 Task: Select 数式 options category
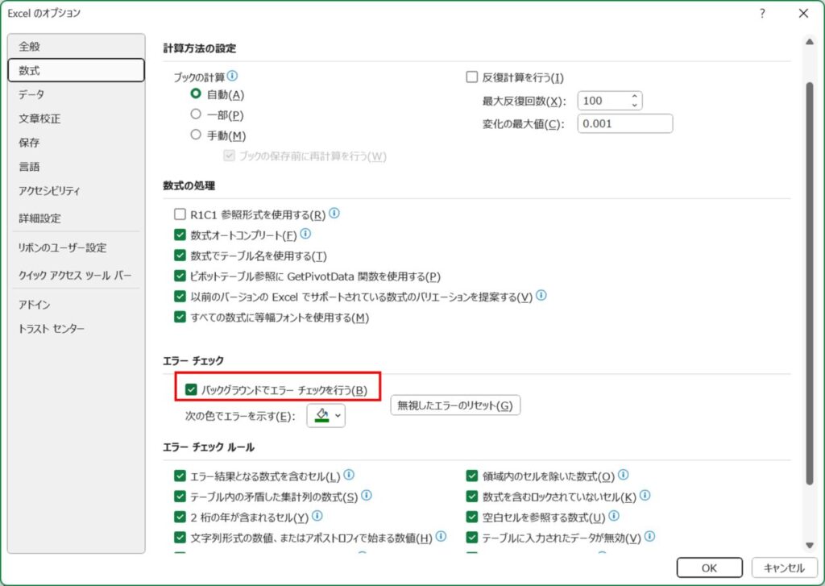(77, 71)
